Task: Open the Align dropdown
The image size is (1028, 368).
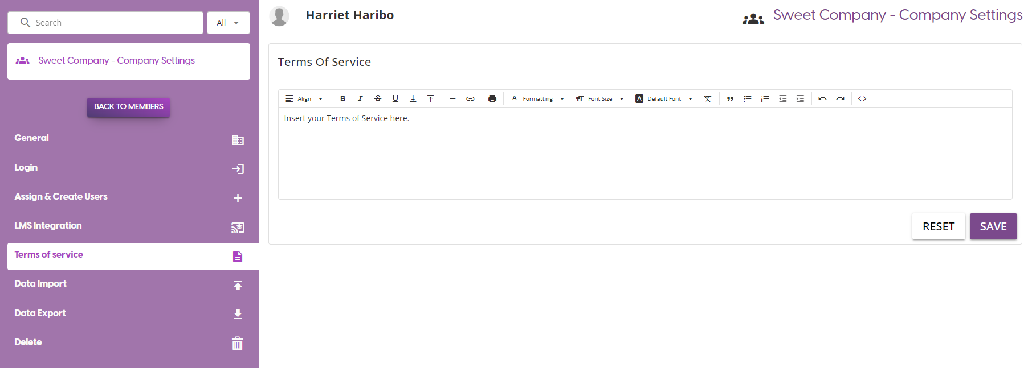Action: pos(304,99)
